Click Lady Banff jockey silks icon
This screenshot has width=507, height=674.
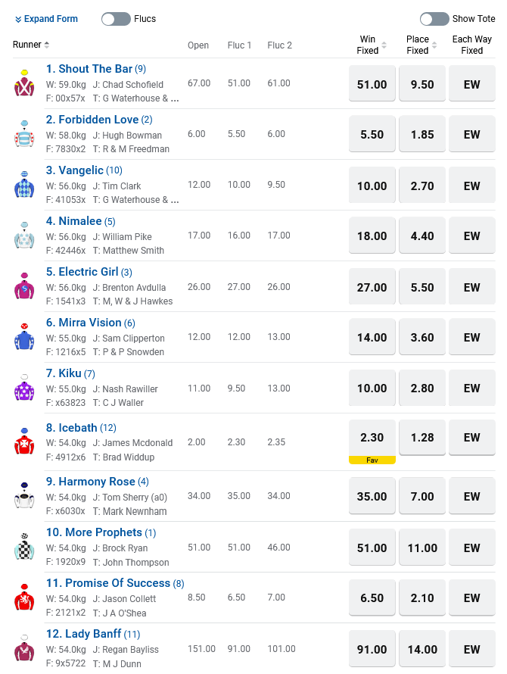coord(23,648)
